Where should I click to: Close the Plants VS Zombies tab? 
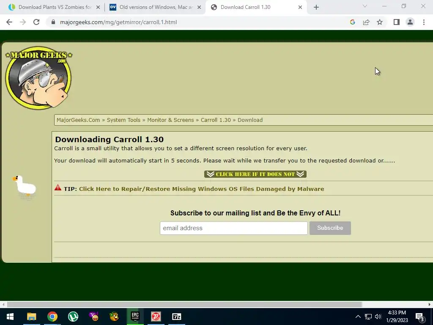click(x=98, y=8)
